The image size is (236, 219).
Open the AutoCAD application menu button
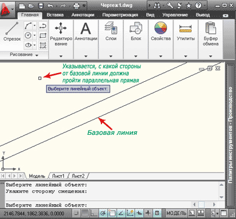(7, 9)
